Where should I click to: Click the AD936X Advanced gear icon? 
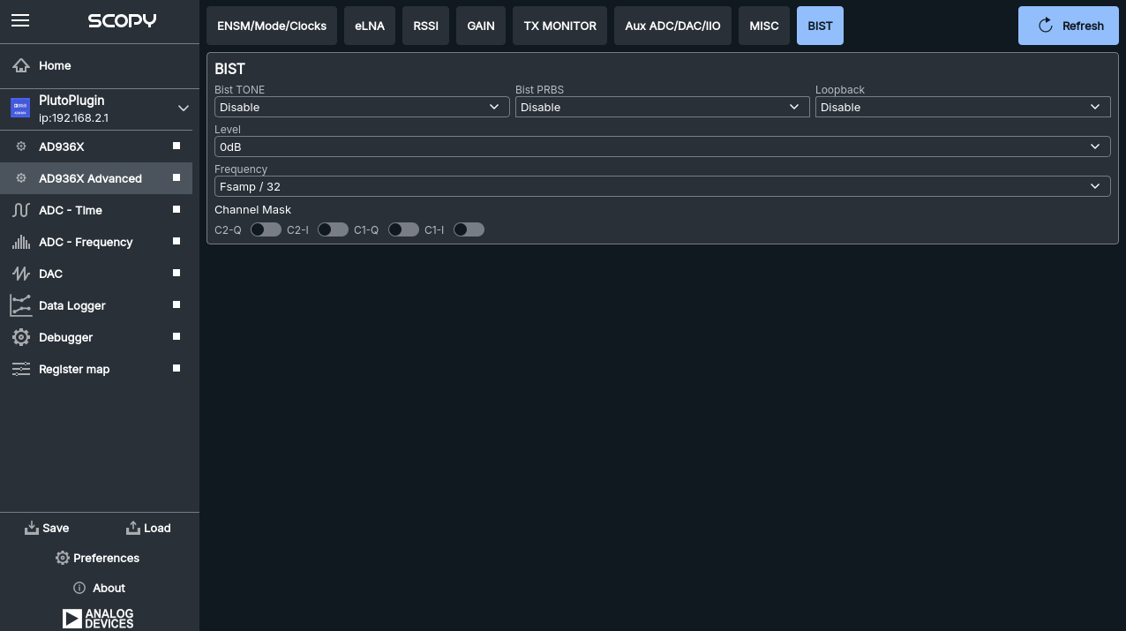click(21, 178)
